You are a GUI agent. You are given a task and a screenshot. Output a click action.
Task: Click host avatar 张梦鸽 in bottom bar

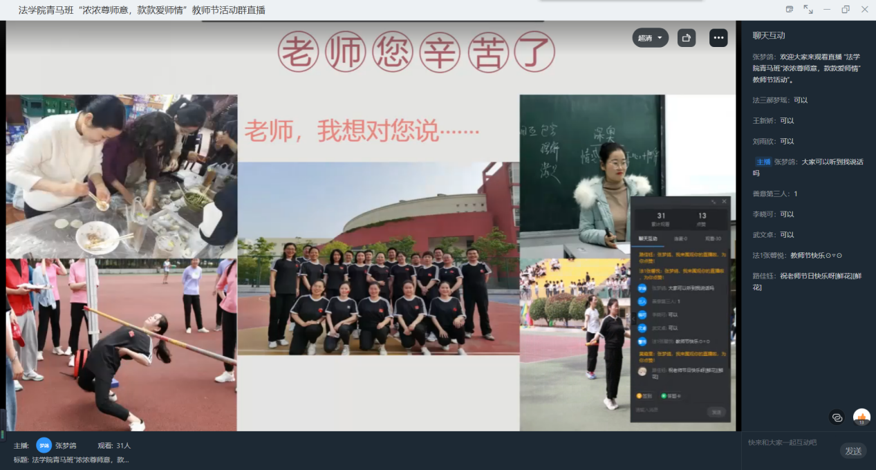pyautogui.click(x=44, y=446)
